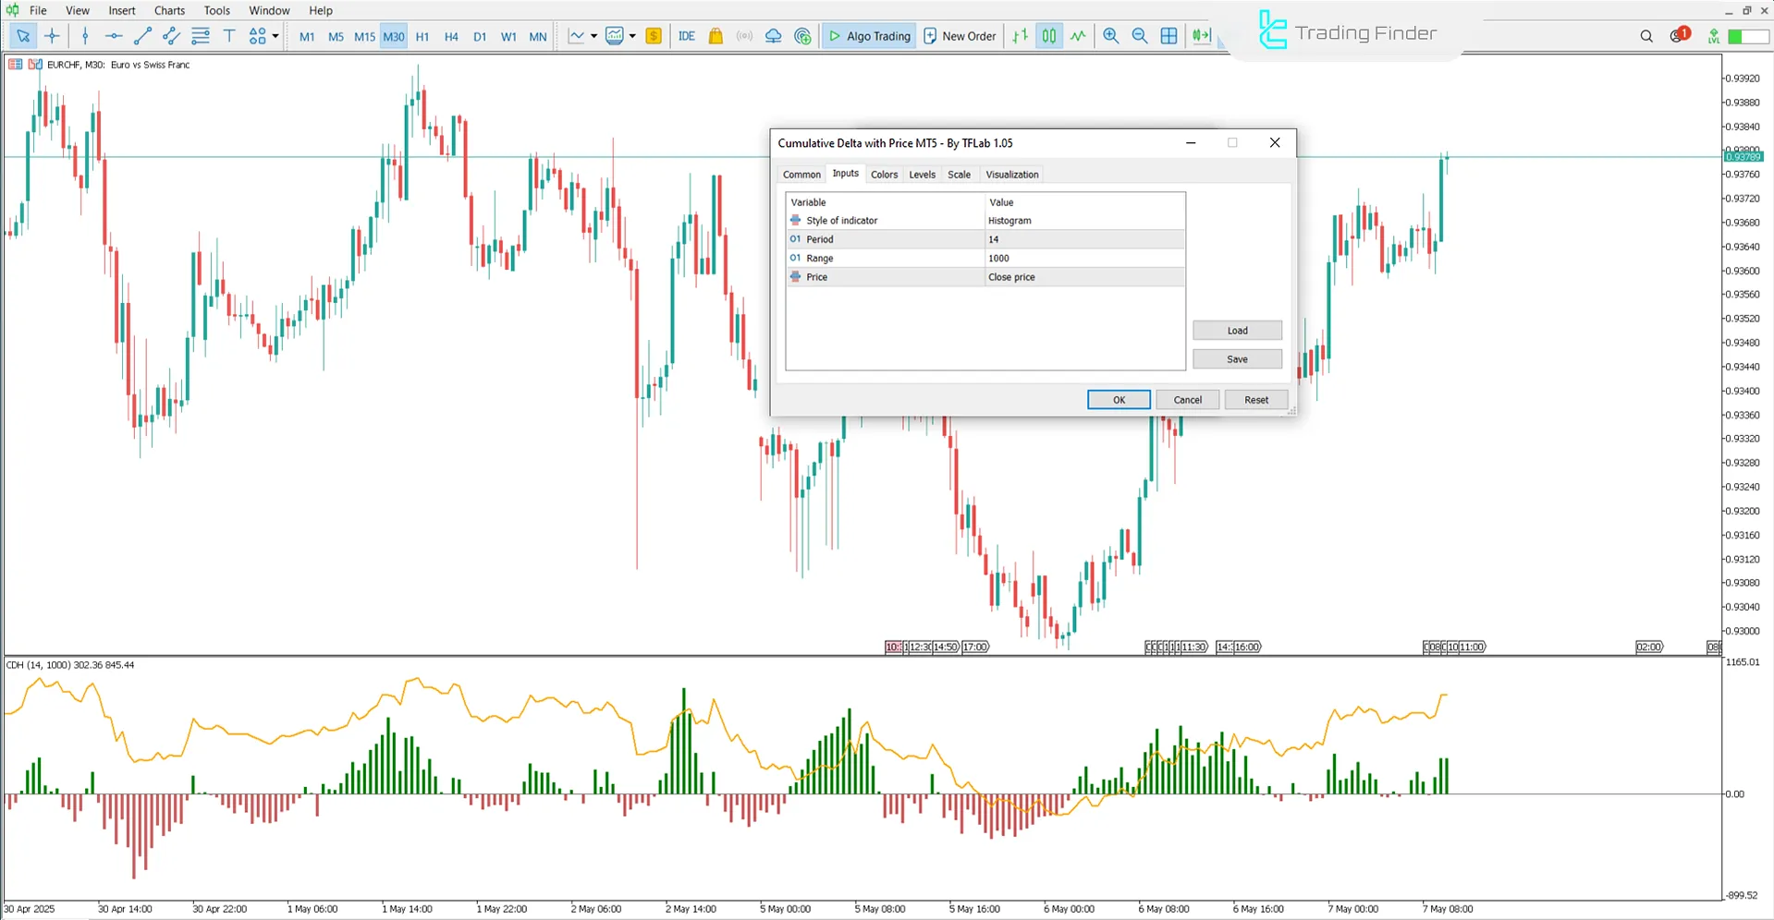
Task: Open the Charts menu
Action: pos(168,10)
